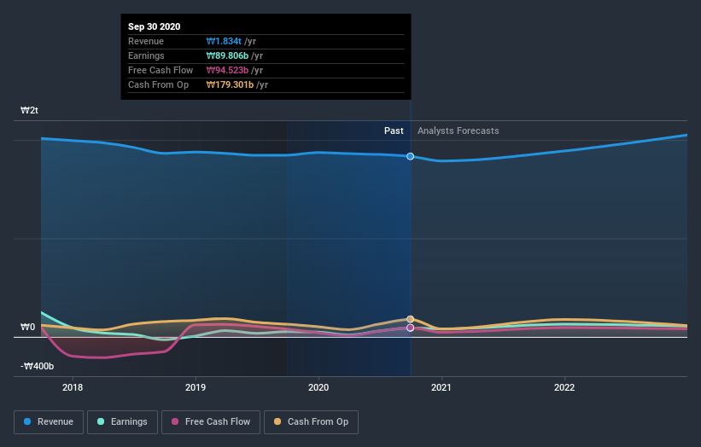Click the Earnings row label in tooltip

pos(146,55)
